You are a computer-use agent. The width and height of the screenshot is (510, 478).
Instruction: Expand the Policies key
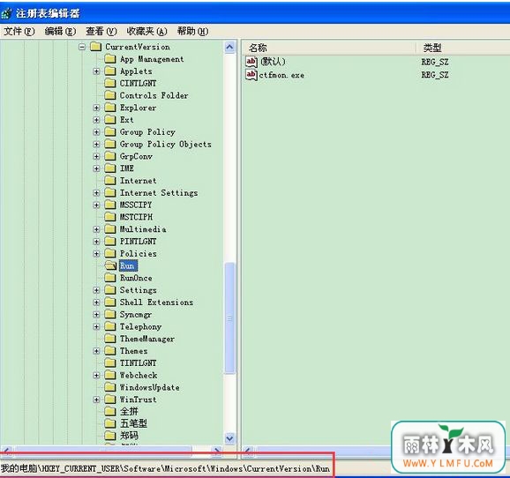pyautogui.click(x=96, y=254)
